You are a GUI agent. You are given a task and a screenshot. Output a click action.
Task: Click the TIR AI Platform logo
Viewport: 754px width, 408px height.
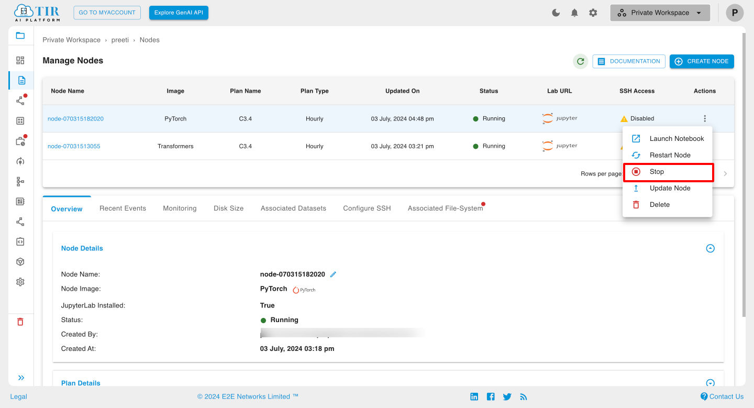click(x=37, y=13)
